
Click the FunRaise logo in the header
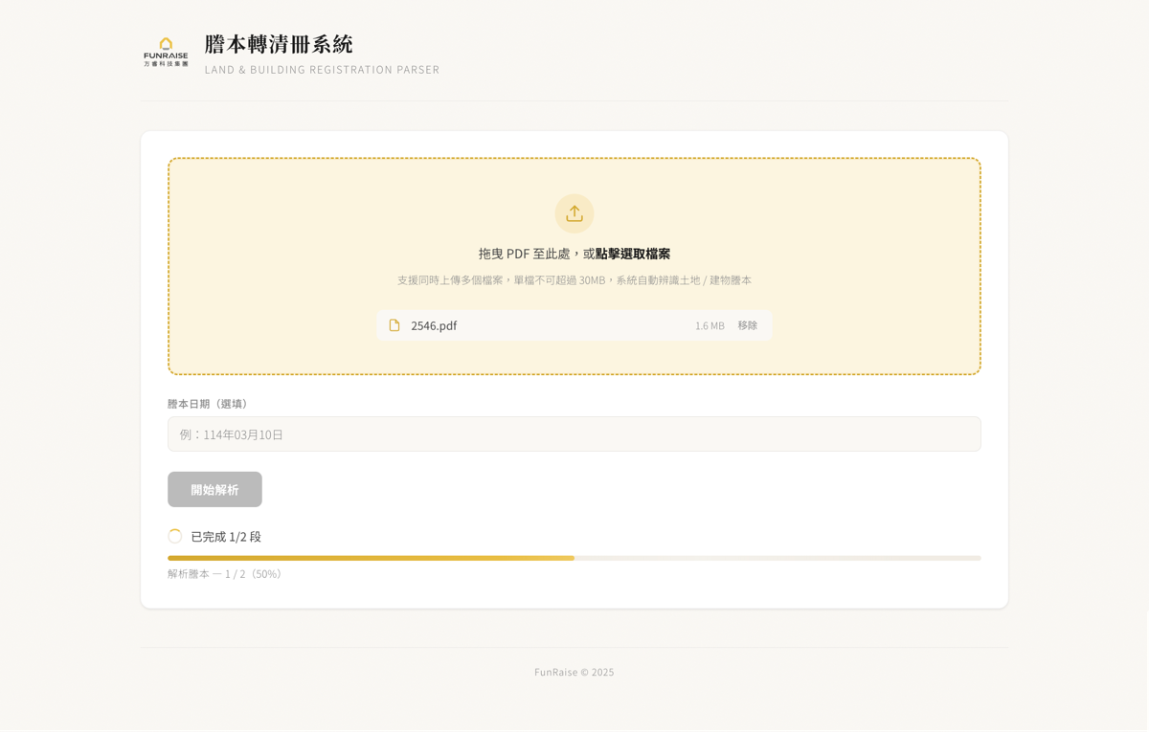[x=166, y=52]
